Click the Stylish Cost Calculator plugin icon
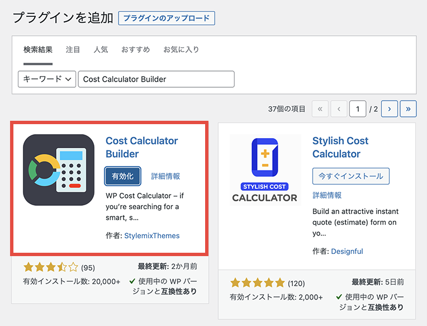Screen dimensions: 427x326 (265, 169)
